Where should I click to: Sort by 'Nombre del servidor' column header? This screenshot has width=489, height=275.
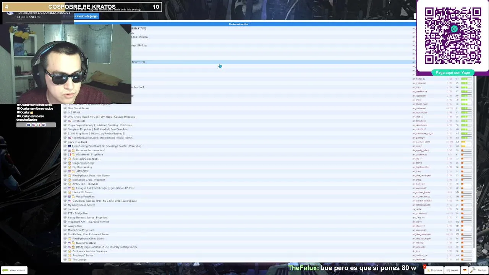click(238, 24)
